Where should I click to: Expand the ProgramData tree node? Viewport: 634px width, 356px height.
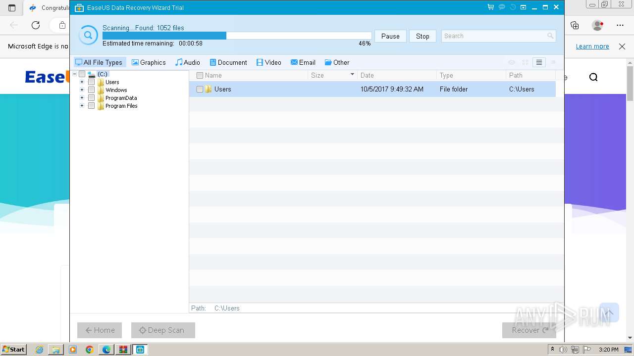(x=82, y=98)
